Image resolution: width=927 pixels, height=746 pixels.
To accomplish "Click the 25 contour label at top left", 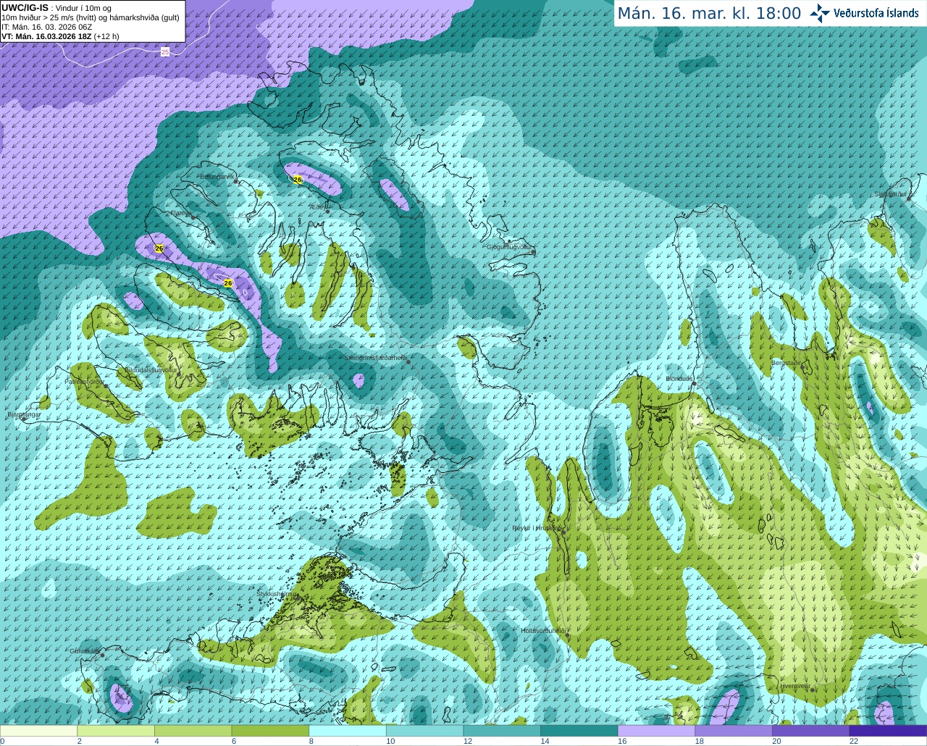I will [165, 52].
